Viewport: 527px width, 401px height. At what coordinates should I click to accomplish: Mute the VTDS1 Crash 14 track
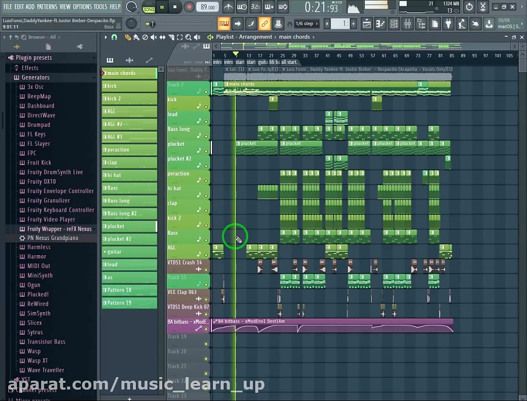[x=206, y=269]
